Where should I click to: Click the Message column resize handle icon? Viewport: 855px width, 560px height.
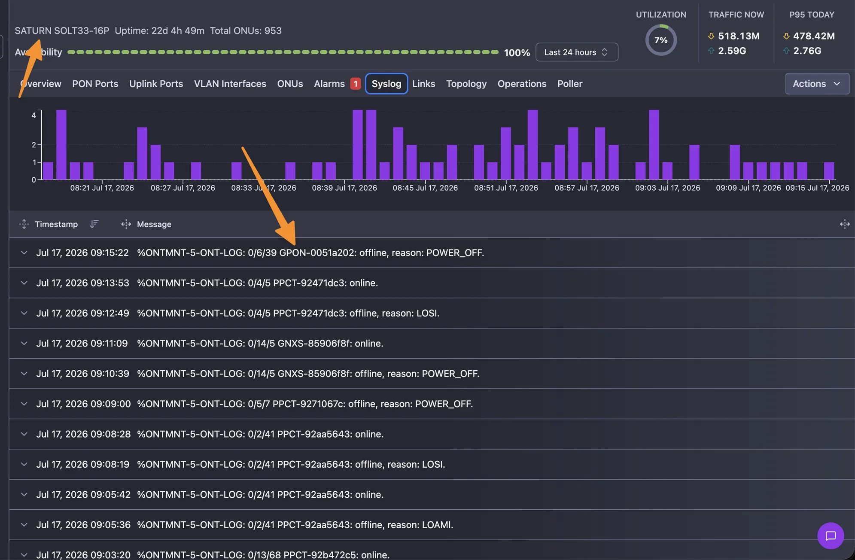coord(126,224)
